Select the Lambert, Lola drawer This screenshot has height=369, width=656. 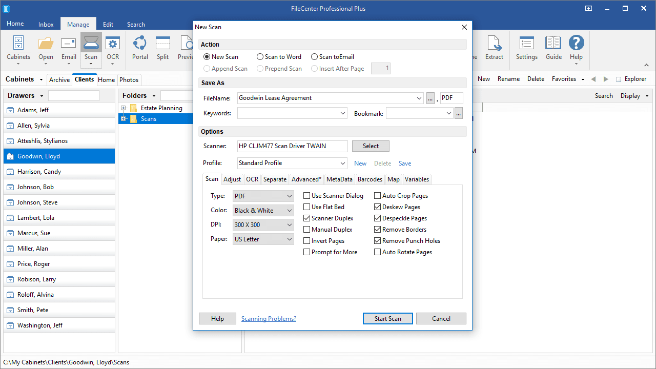pyautogui.click(x=36, y=218)
